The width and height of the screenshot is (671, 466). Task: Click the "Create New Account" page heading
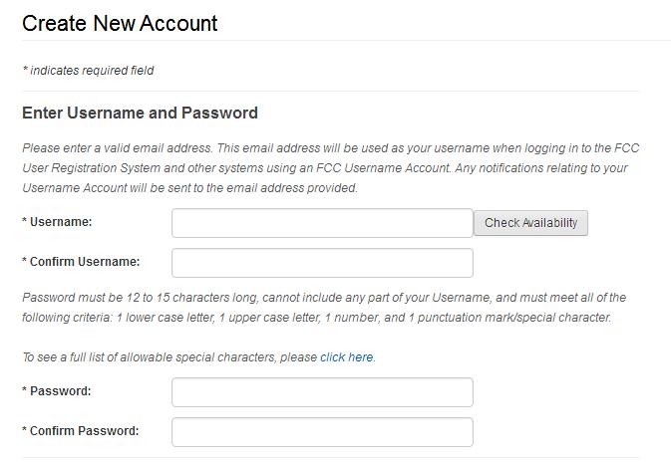(120, 23)
